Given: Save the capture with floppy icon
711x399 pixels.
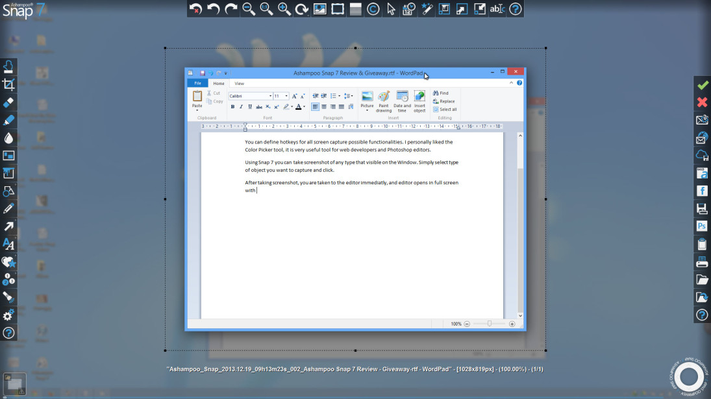Looking at the screenshot, I should [x=703, y=209].
